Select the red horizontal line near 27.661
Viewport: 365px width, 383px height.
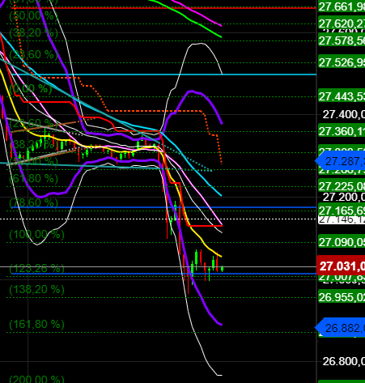point(163,8)
